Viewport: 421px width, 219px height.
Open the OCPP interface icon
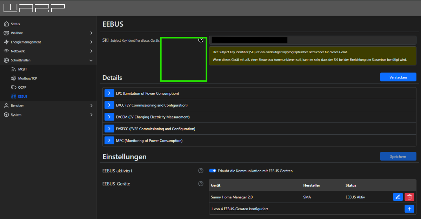14,87
